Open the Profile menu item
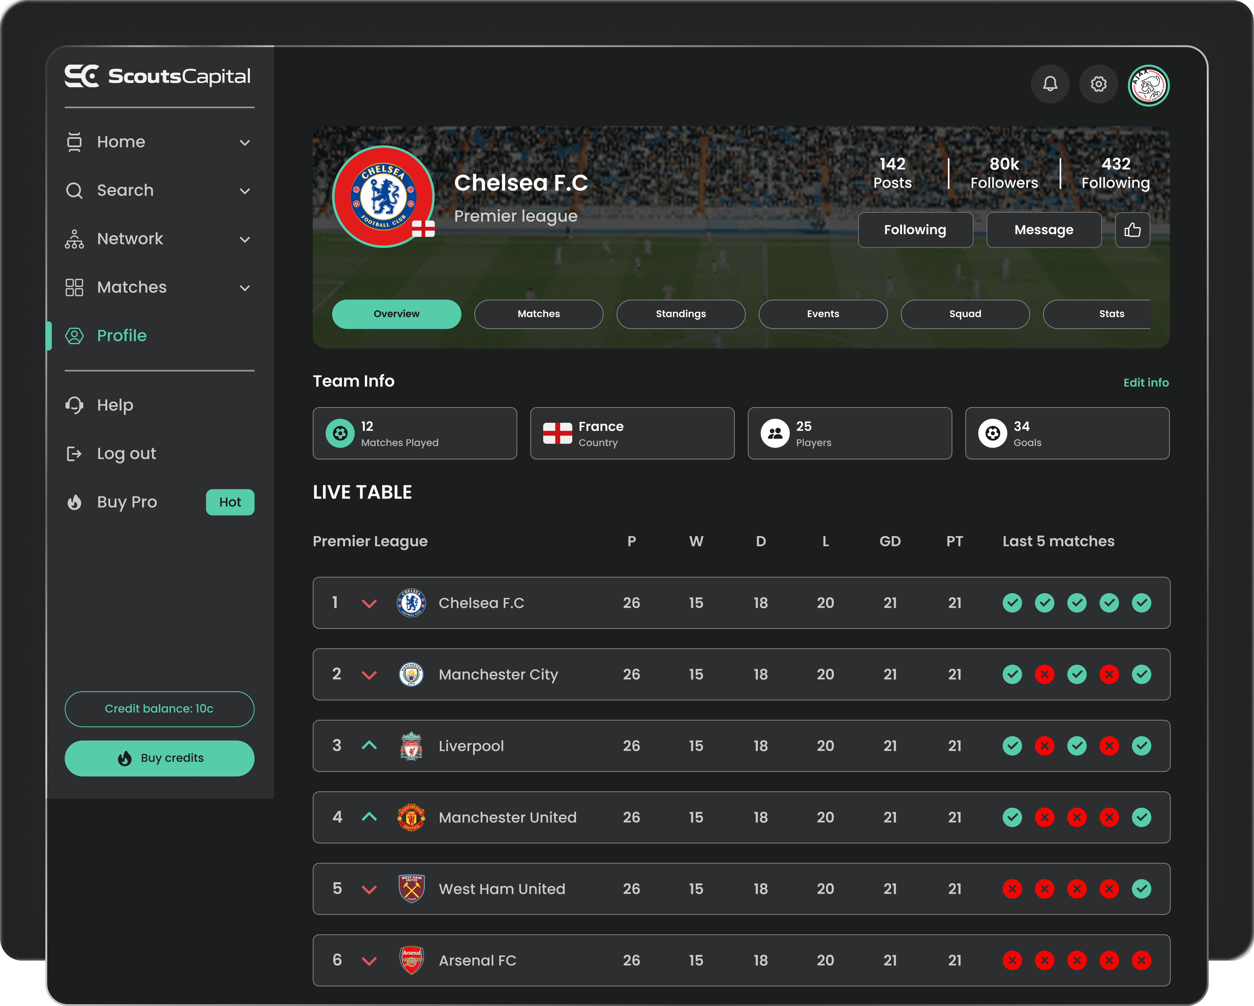 [121, 336]
